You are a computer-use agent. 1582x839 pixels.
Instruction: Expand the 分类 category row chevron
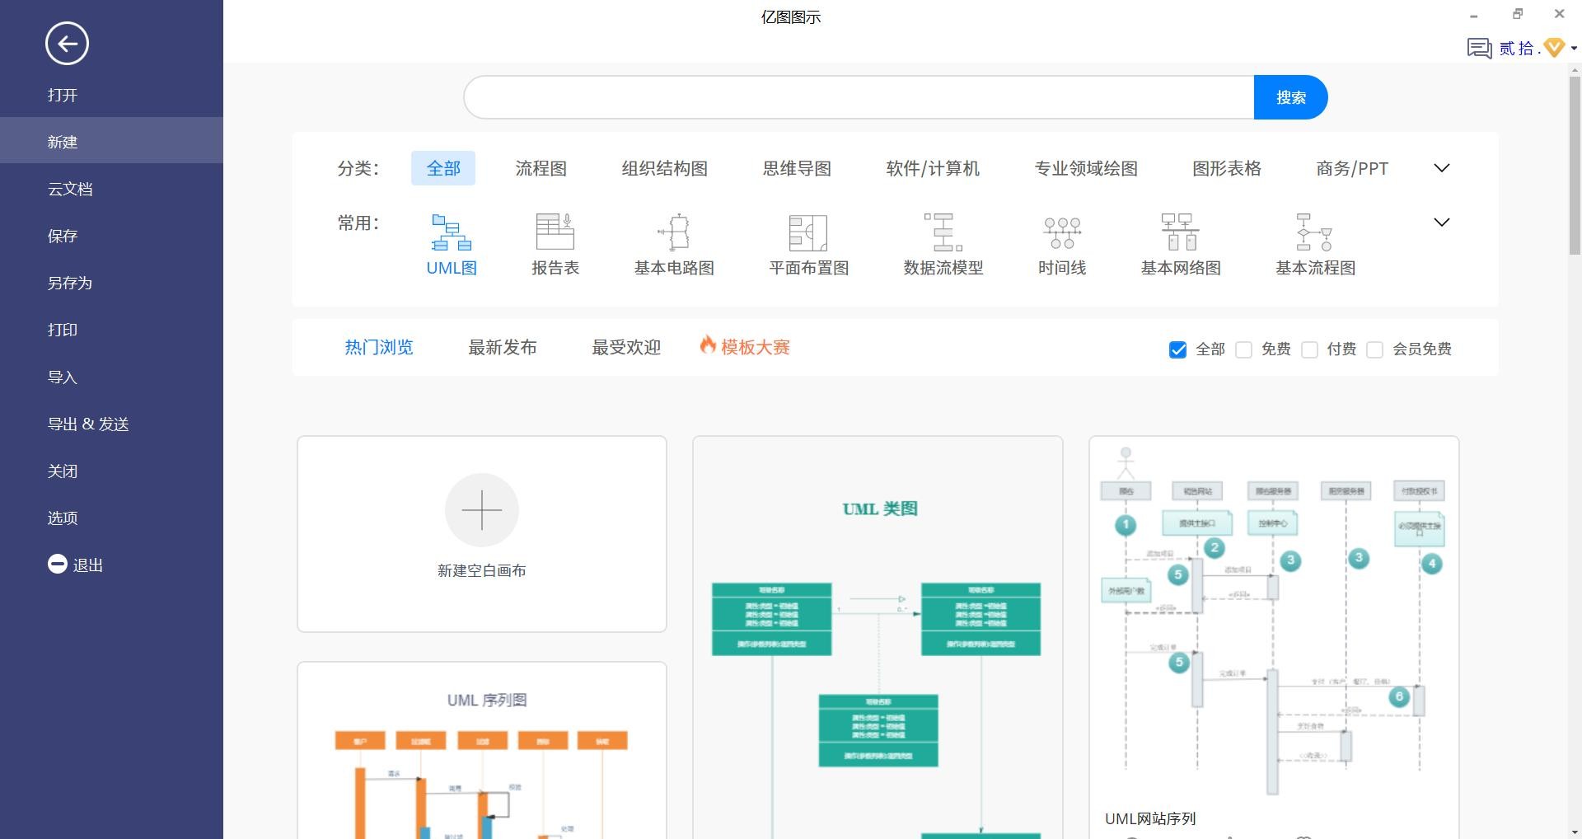[x=1441, y=168]
